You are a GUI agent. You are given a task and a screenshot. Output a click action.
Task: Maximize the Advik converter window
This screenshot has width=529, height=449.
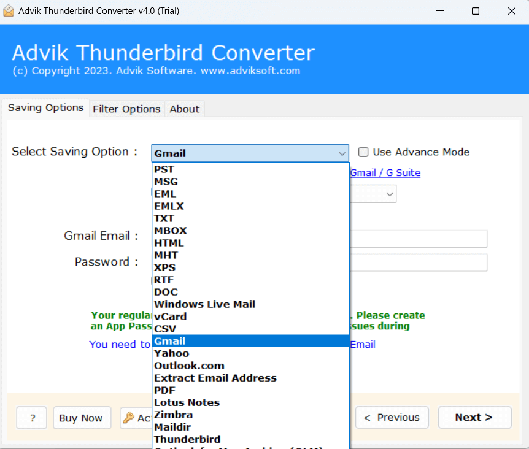[x=476, y=11]
